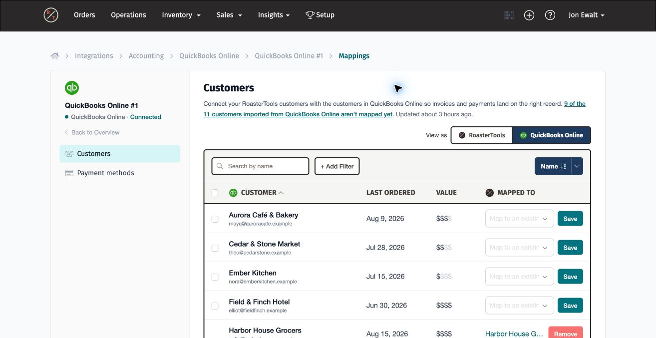This screenshot has height=338, width=656.
Task: Focus the Search by name field
Action: point(261,166)
